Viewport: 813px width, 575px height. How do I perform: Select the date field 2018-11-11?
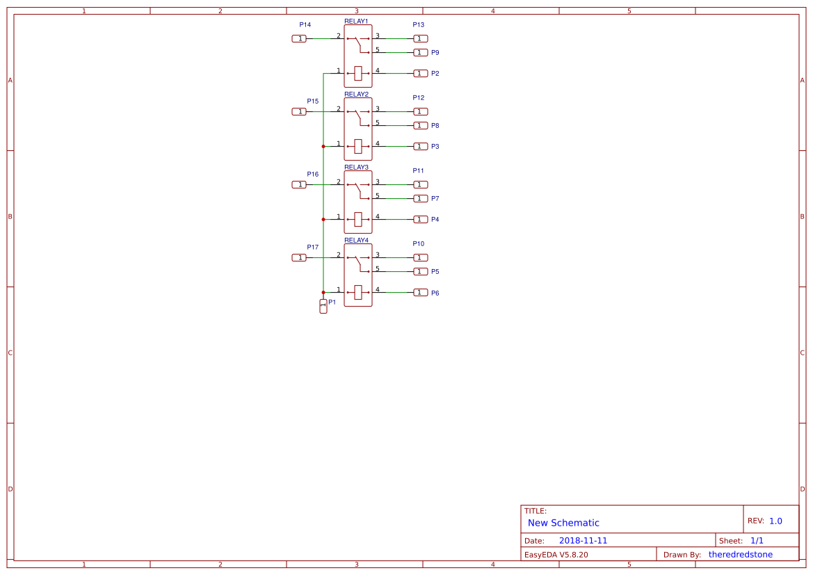click(583, 541)
